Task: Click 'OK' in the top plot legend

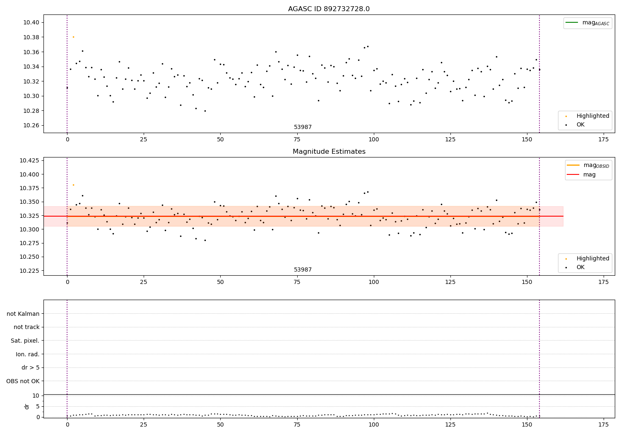Action: (x=575, y=125)
